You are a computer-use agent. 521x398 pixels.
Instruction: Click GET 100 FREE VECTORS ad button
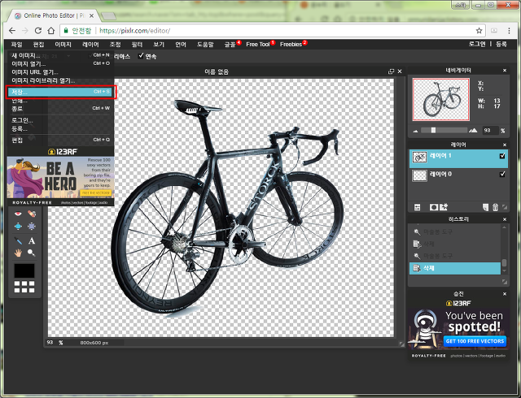[475, 341]
